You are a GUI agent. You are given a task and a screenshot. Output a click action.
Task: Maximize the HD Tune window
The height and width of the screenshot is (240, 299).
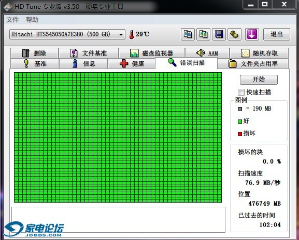265,5
